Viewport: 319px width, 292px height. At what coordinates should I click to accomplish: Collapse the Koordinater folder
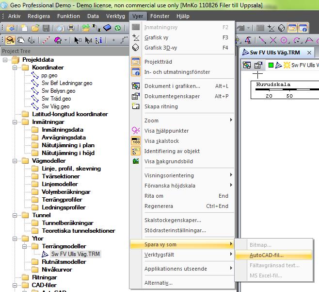[15, 68]
